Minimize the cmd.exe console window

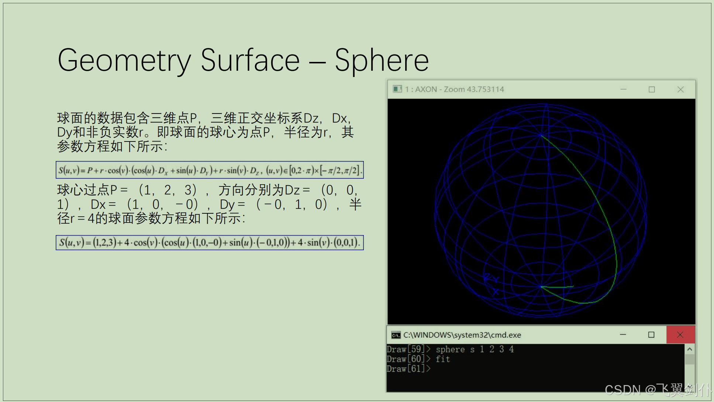(623, 335)
